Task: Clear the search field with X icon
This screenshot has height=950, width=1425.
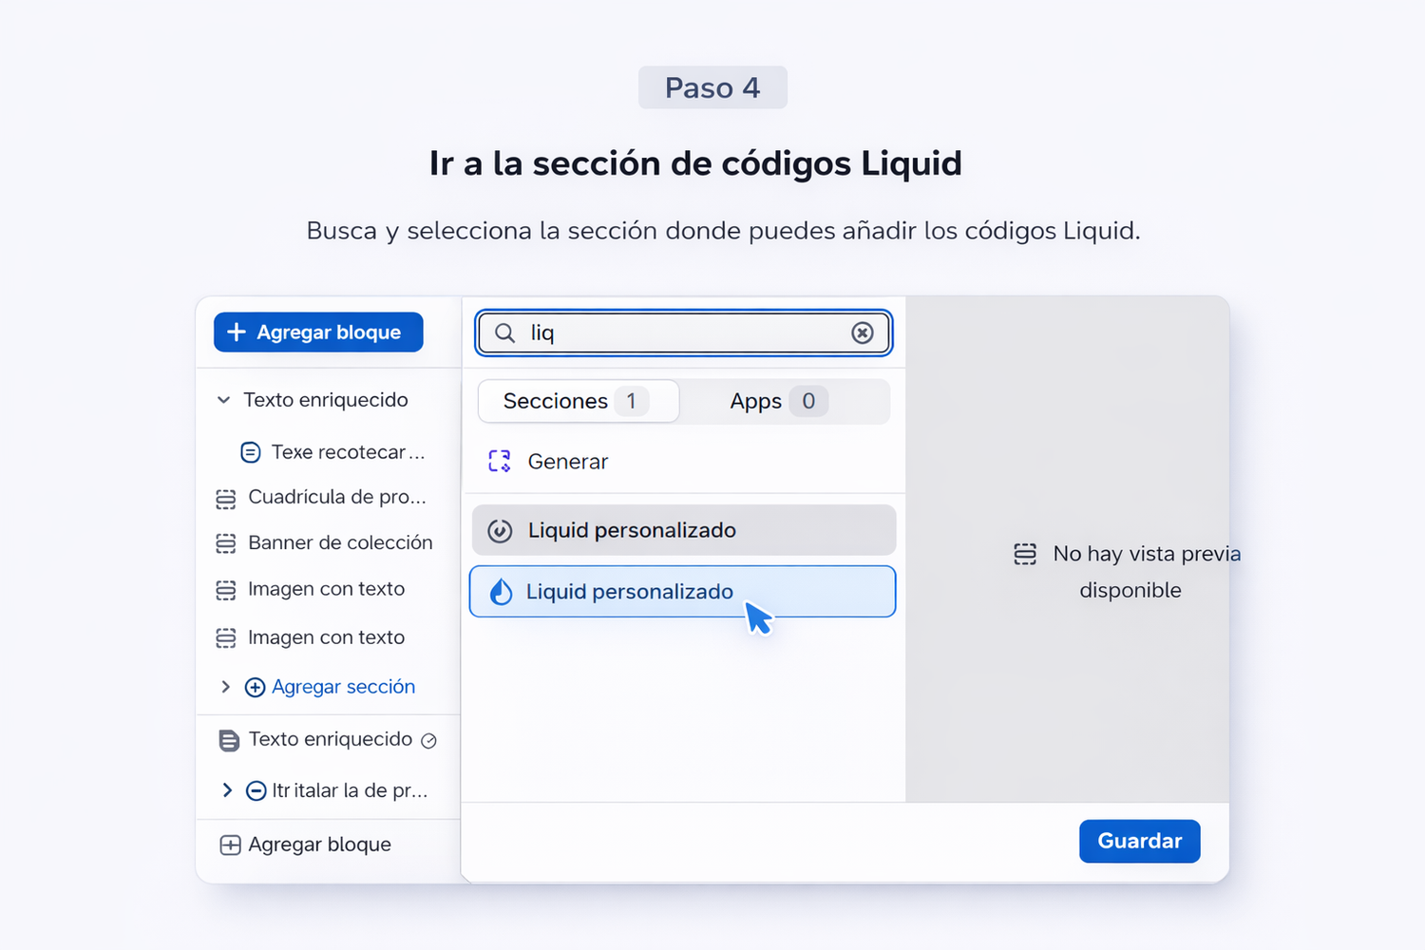Action: click(x=863, y=332)
